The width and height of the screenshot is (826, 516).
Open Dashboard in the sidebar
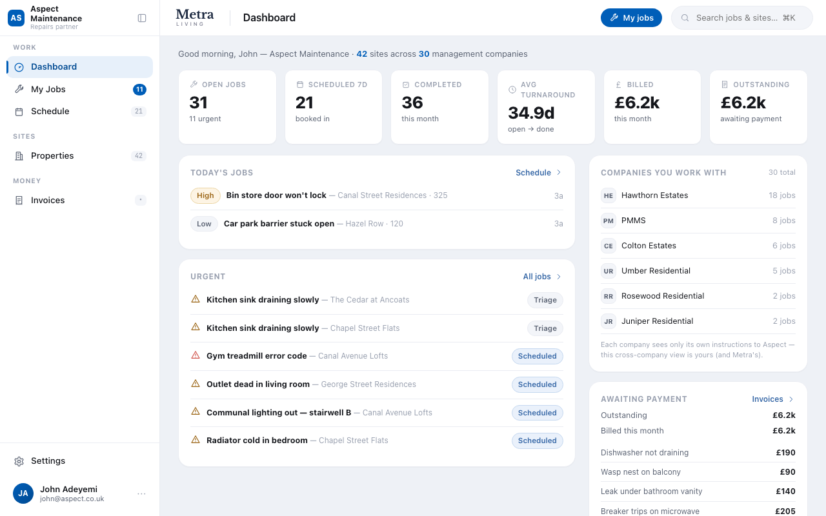click(80, 67)
